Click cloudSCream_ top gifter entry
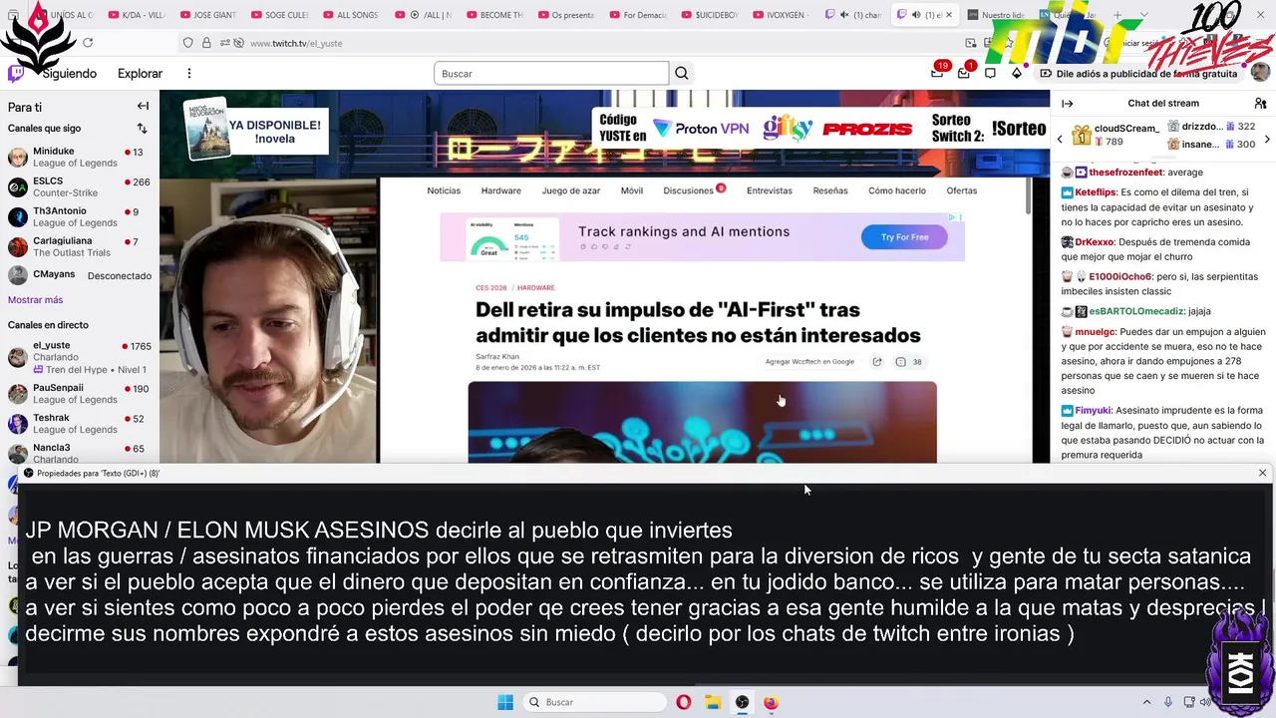 (x=1116, y=135)
